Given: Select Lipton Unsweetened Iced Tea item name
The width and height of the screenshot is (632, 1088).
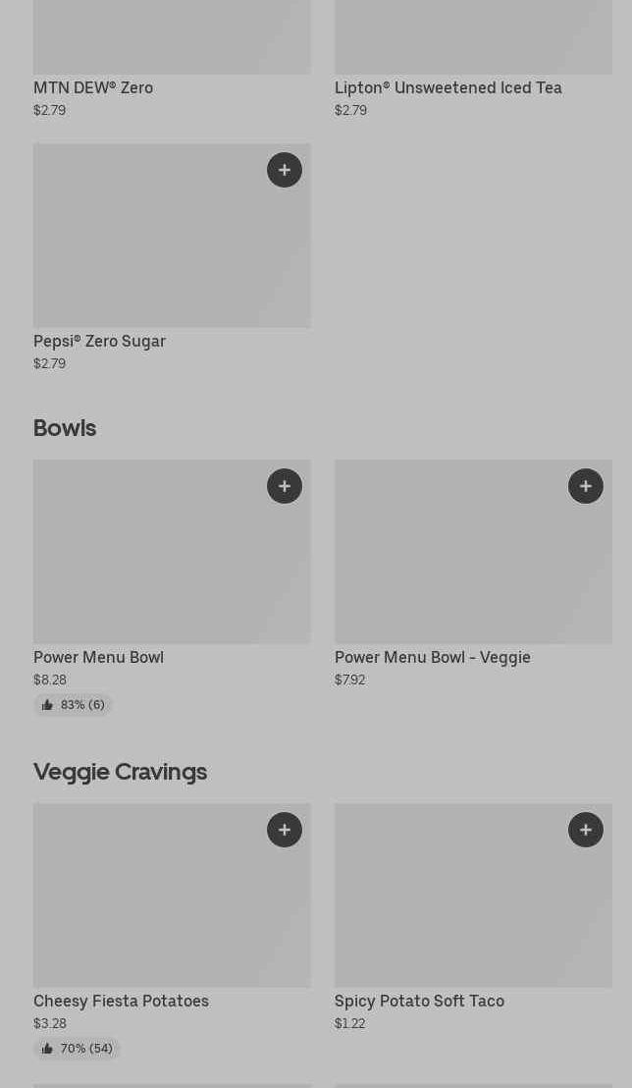Looking at the screenshot, I should tap(448, 87).
